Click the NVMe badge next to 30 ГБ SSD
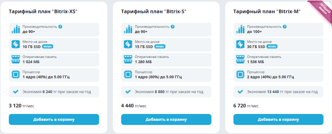The image size is (332, 134). pyautogui.click(x=272, y=47)
